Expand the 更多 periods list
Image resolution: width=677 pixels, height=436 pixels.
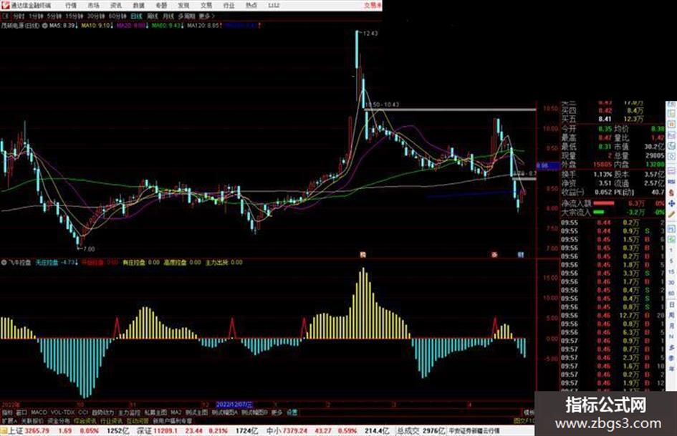point(206,16)
